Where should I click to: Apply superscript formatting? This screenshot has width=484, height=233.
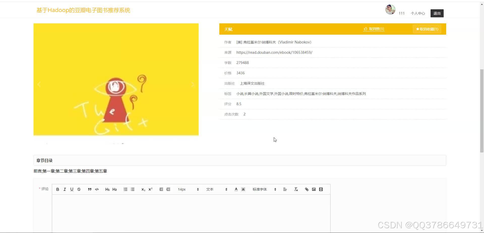click(x=150, y=189)
